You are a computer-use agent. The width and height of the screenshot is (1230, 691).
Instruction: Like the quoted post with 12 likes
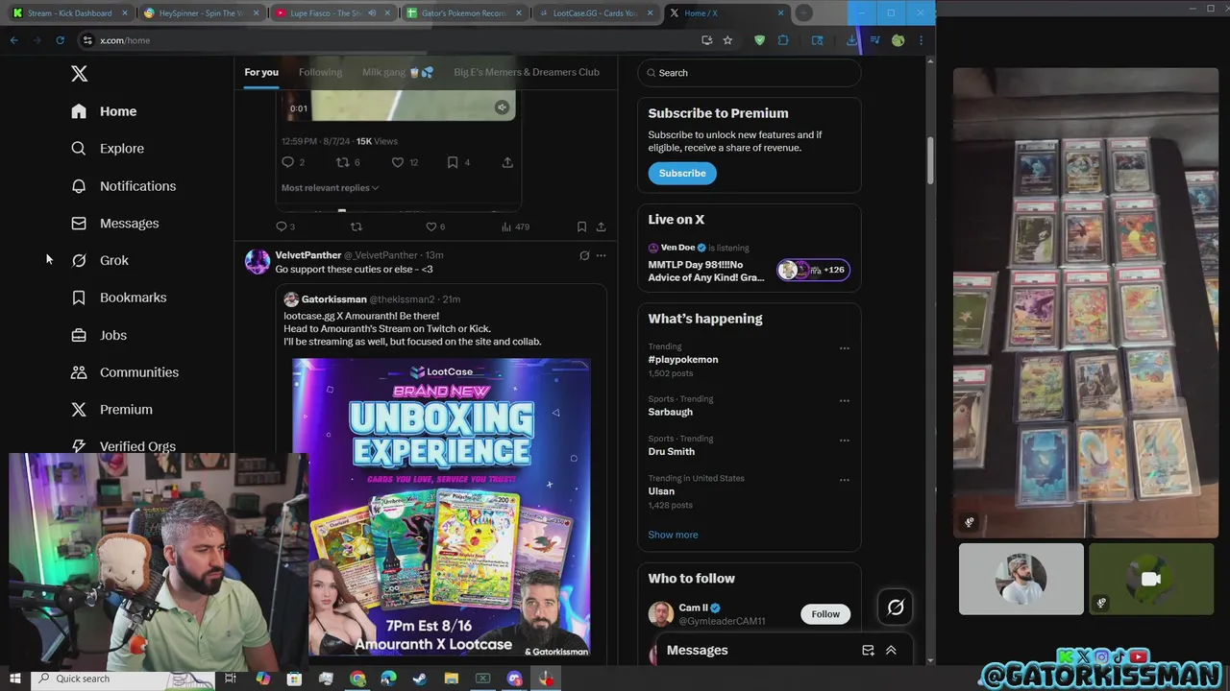click(405, 163)
